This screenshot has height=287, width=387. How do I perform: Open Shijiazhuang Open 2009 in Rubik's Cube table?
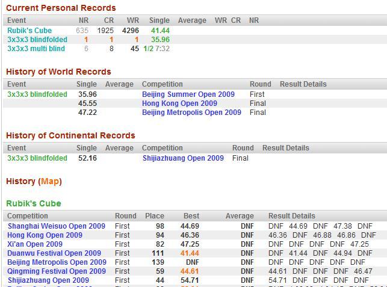[48, 280]
